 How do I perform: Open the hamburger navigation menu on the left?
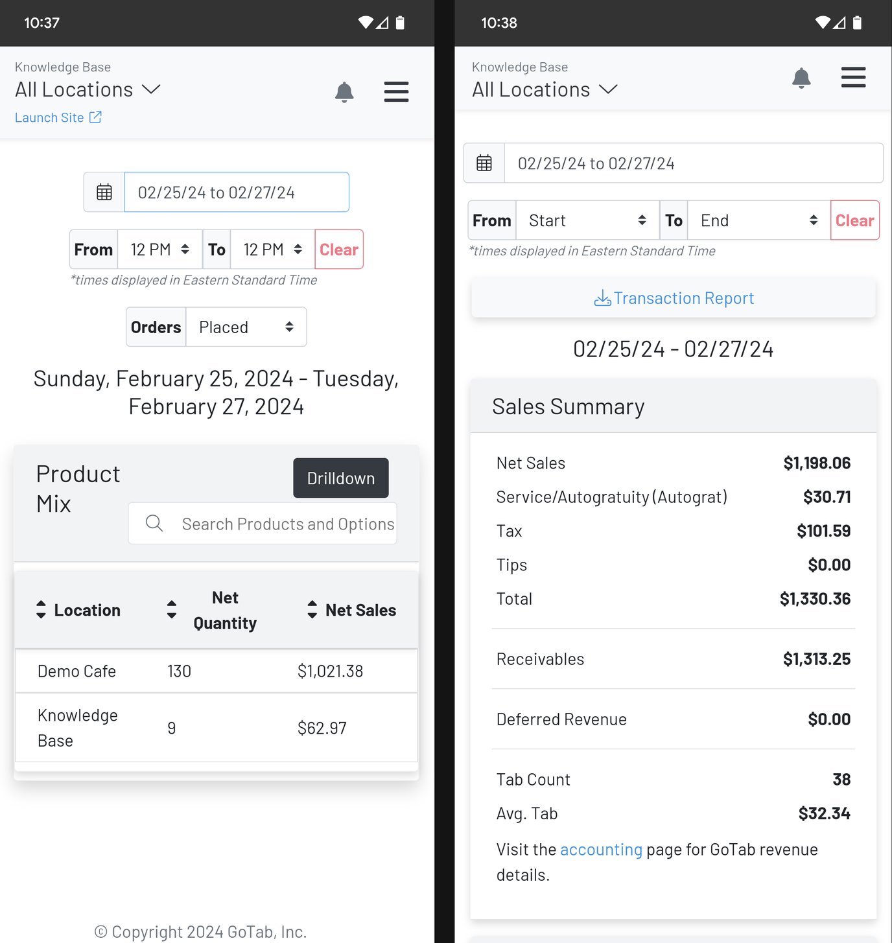point(396,92)
